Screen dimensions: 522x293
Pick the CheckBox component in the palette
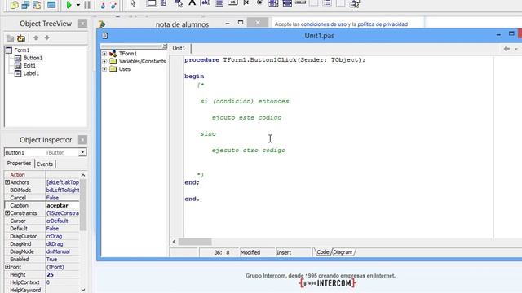[x=246, y=3]
